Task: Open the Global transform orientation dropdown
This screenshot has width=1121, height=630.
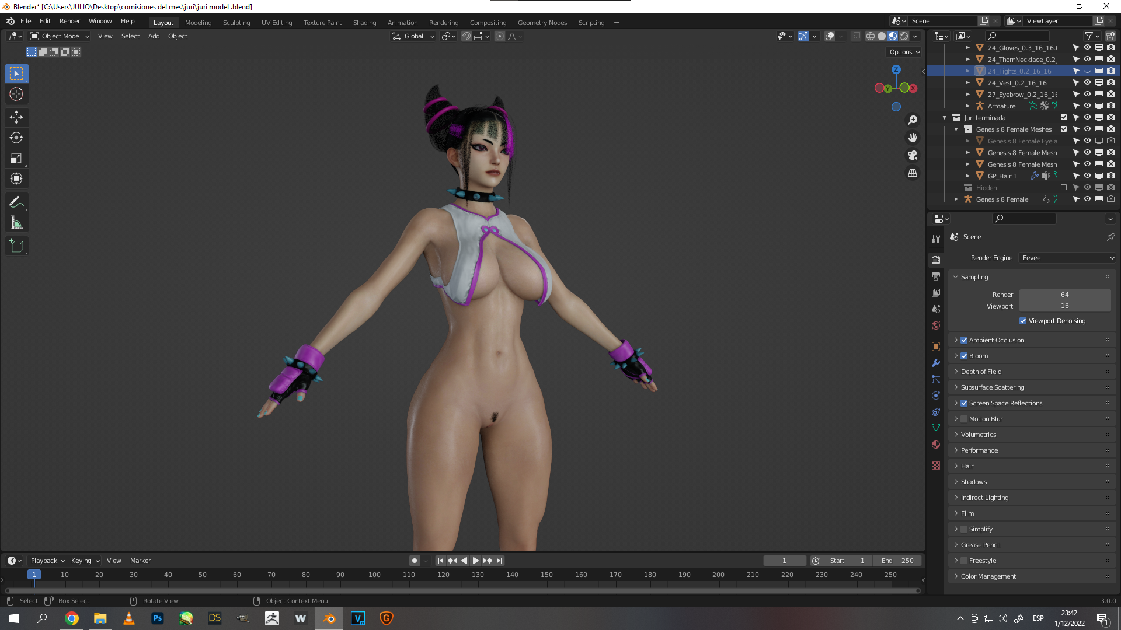Action: 413,36
